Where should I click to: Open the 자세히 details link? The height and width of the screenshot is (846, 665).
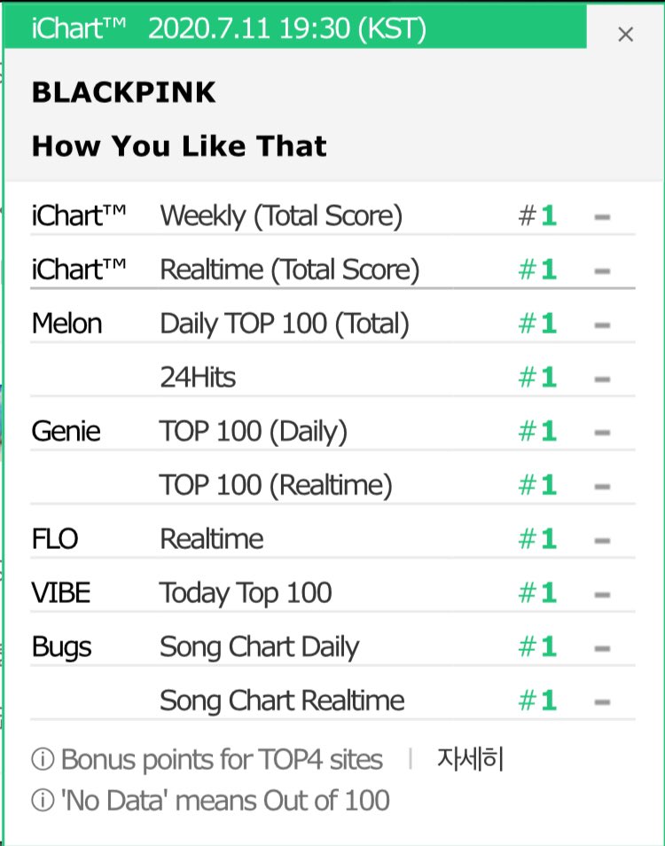(470, 759)
